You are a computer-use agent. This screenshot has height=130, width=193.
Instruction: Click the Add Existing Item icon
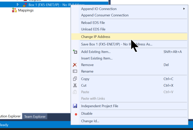tap(75, 52)
